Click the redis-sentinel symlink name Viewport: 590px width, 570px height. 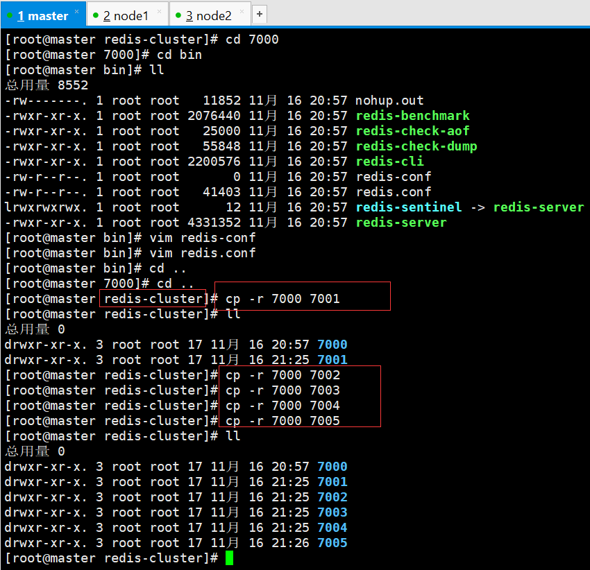coord(409,207)
